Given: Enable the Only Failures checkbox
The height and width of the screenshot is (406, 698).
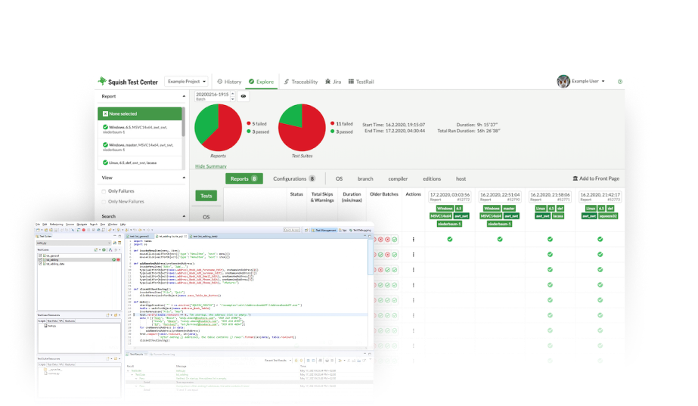Looking at the screenshot, I should [x=104, y=191].
